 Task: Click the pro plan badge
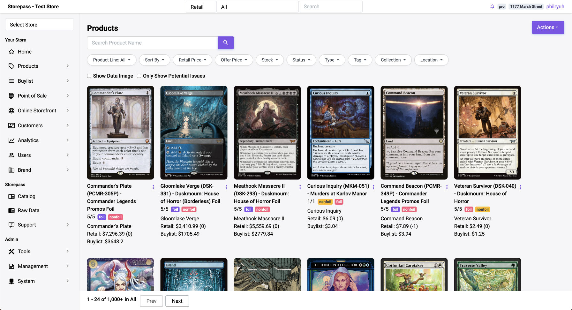(x=502, y=6)
